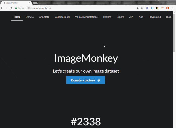
Task: Click the green lock security icon
Action: click(x=16, y=8)
